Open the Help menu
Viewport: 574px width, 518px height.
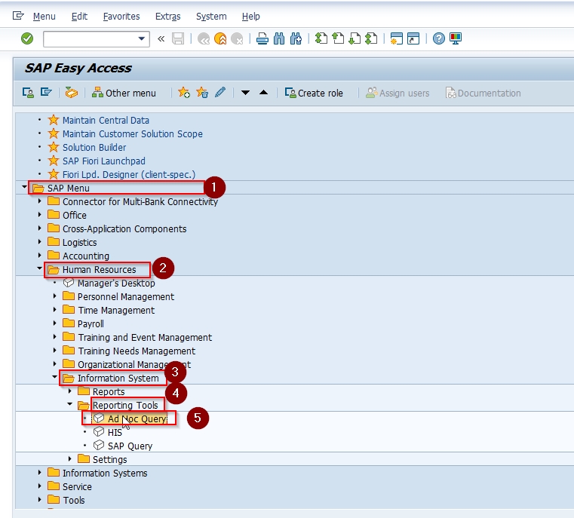coord(250,16)
